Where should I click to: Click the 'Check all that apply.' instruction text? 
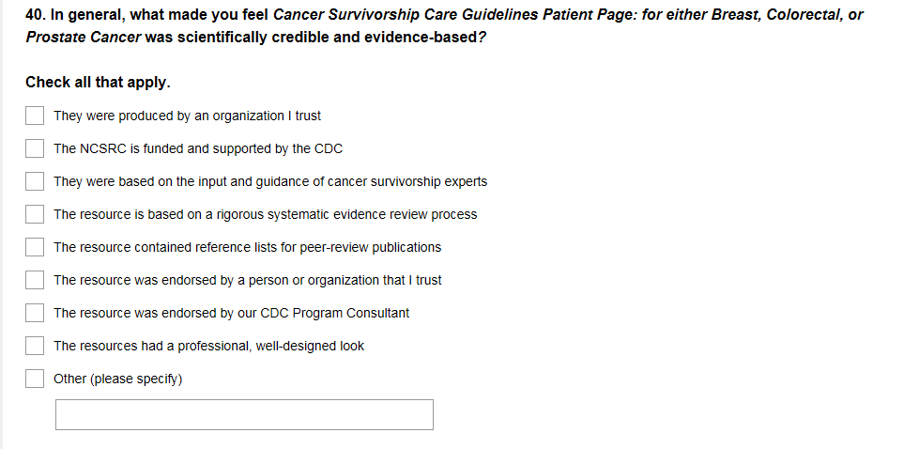click(x=98, y=83)
